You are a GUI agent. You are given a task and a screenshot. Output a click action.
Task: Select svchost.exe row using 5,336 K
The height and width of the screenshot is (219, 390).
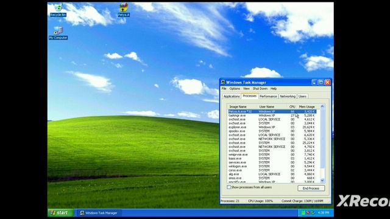(x=272, y=139)
